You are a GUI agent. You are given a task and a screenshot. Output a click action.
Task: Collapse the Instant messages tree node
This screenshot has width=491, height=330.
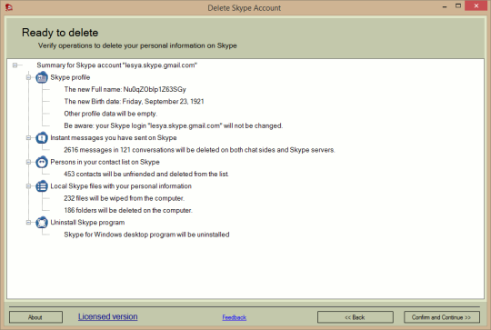click(x=28, y=138)
